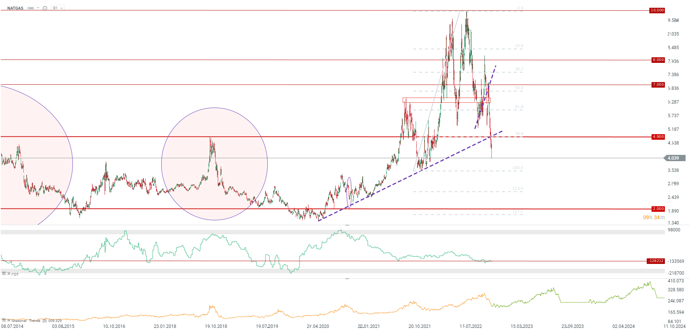Screen dimensions: 690x336
Task: Click the 23.6 Fibonacci level label
Action: [519, 46]
